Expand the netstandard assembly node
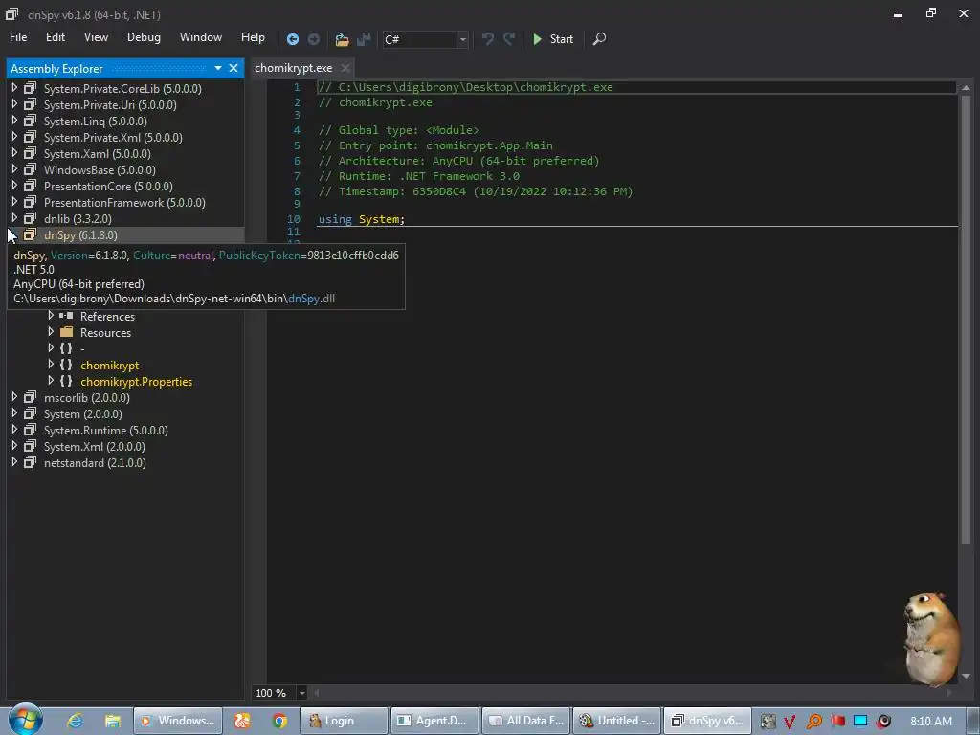The height and width of the screenshot is (735, 980). [14, 462]
